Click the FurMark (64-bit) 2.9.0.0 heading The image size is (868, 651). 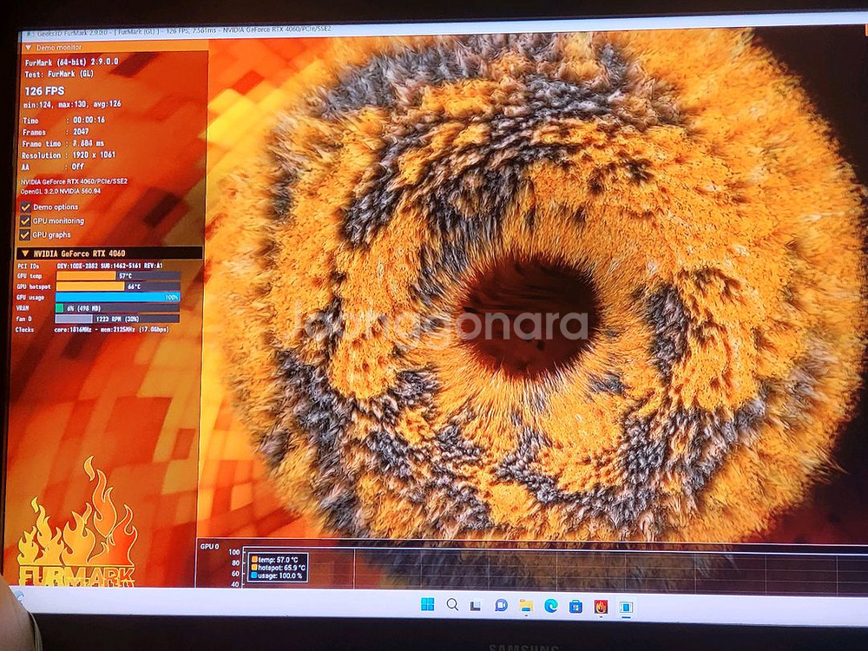72,62
